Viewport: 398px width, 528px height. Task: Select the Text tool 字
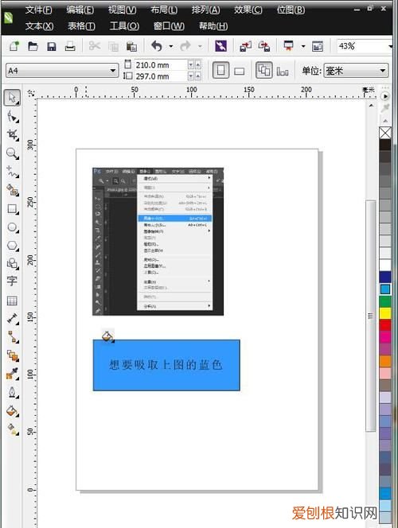point(12,281)
